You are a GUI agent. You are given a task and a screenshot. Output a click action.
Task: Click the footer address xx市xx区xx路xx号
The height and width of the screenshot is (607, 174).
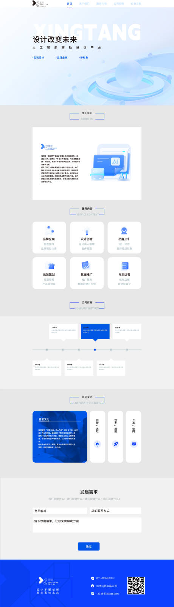click(107, 586)
